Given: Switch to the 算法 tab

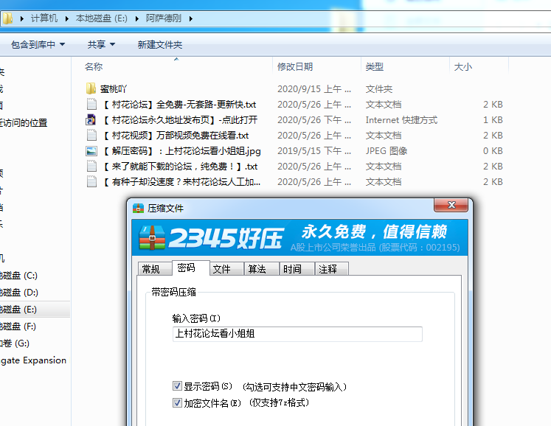Looking at the screenshot, I should tap(257, 269).
